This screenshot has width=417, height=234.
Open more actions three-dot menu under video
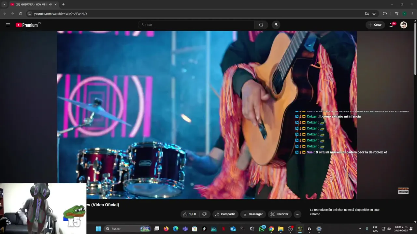pyautogui.click(x=297, y=214)
